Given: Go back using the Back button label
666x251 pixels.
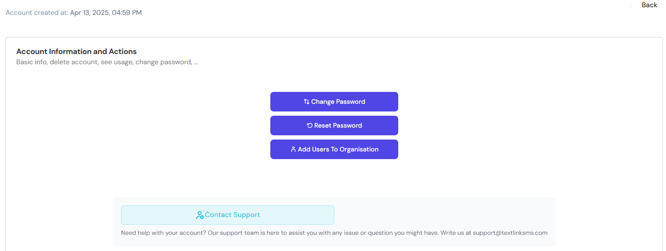Looking at the screenshot, I should (649, 5).
